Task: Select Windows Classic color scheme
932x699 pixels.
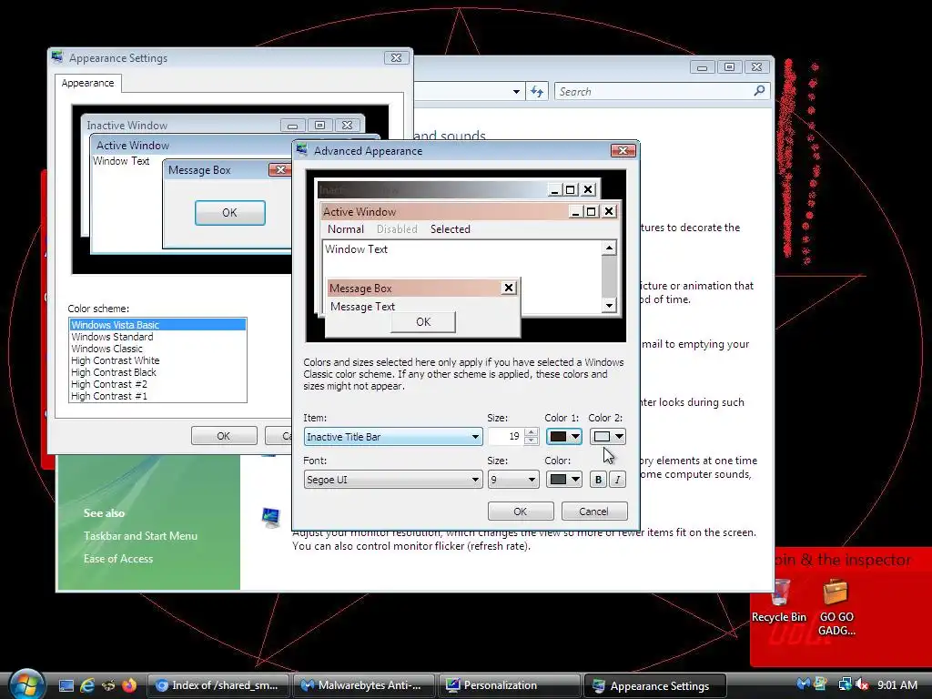Action: pyautogui.click(x=157, y=349)
